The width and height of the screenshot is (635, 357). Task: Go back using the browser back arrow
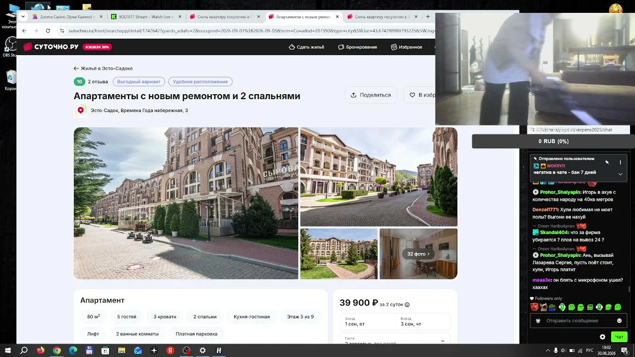(24, 31)
